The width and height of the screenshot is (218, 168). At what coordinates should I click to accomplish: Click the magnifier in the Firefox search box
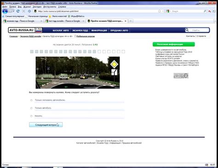[205, 11]
